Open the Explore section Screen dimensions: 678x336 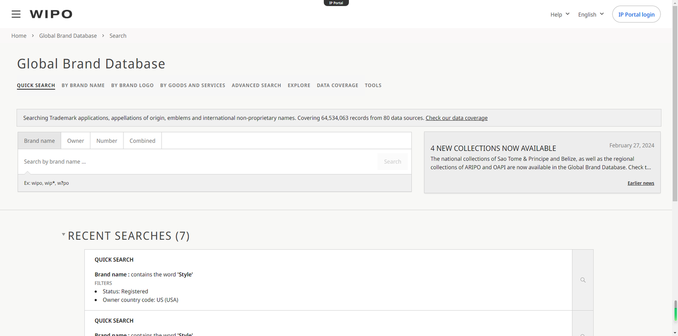(x=299, y=86)
